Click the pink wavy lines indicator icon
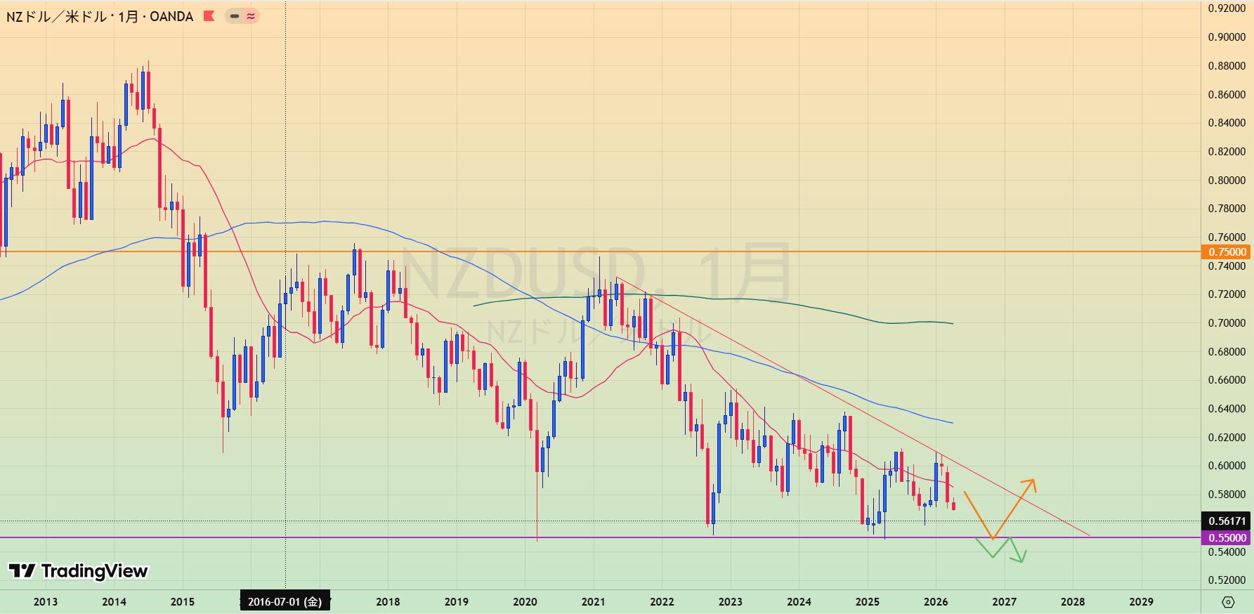Screen dimensions: 1254x614 point(250,16)
